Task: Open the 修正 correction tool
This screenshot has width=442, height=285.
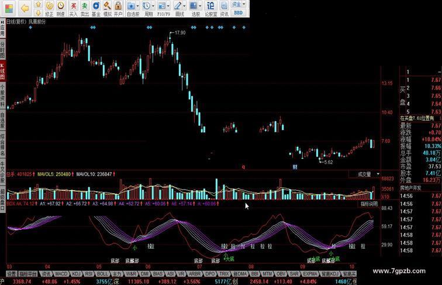Action: click(x=50, y=8)
